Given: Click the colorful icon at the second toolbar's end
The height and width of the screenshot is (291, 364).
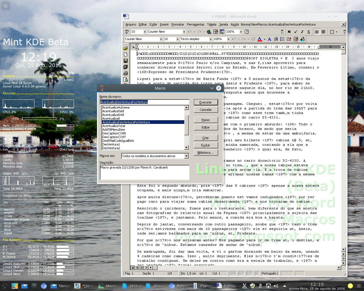Looking at the screenshot, I should click(302, 39).
